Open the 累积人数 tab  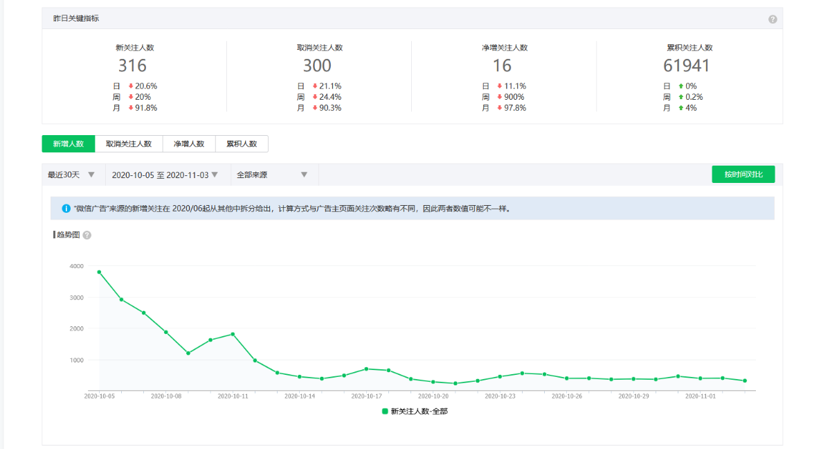[x=242, y=143]
